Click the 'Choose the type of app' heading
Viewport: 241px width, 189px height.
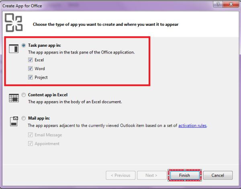coord(106,24)
